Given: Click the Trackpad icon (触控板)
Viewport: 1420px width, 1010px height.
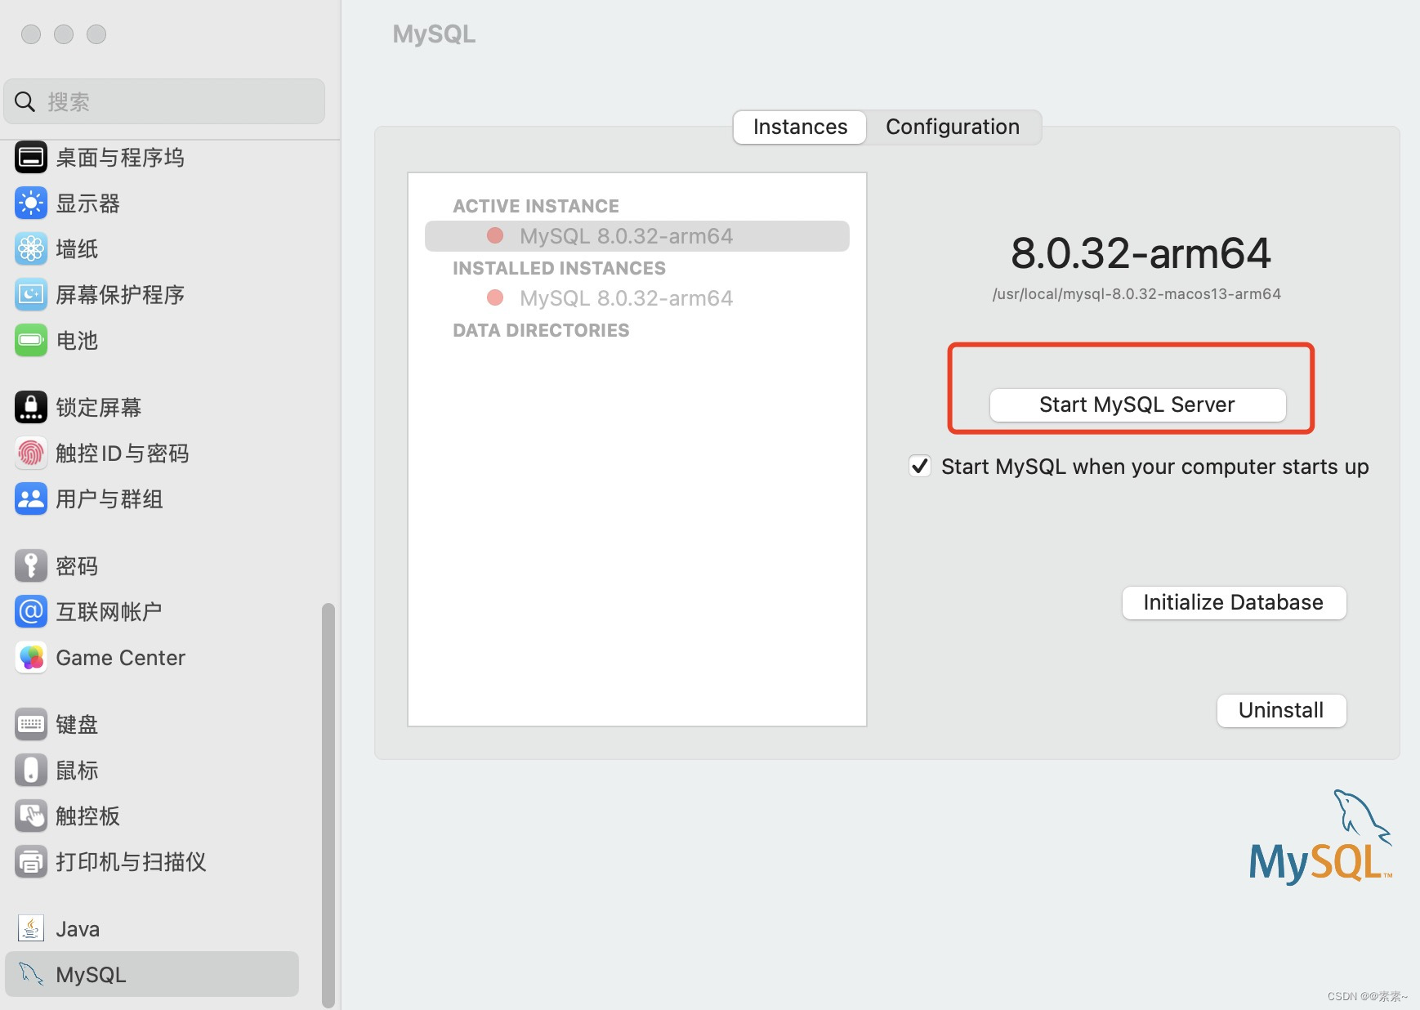Looking at the screenshot, I should coord(31,816).
